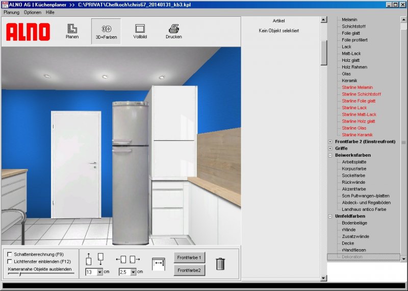Open the 2,5 cm step dropdown
408x291 pixels.
point(133,272)
